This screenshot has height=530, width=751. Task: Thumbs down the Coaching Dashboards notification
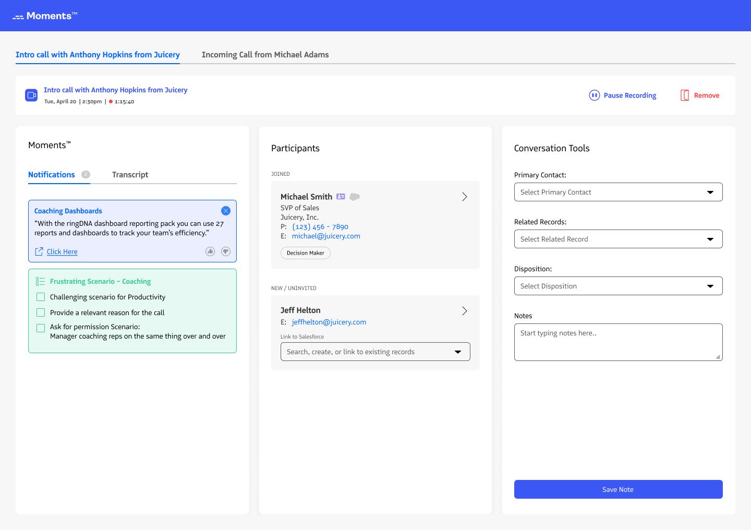tap(226, 251)
